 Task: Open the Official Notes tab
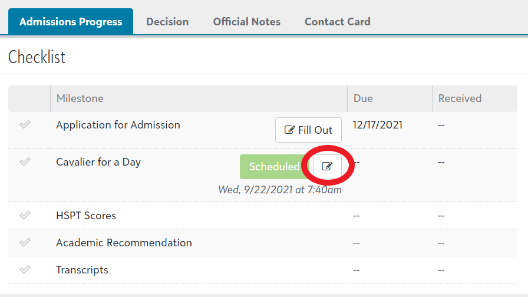[246, 22]
